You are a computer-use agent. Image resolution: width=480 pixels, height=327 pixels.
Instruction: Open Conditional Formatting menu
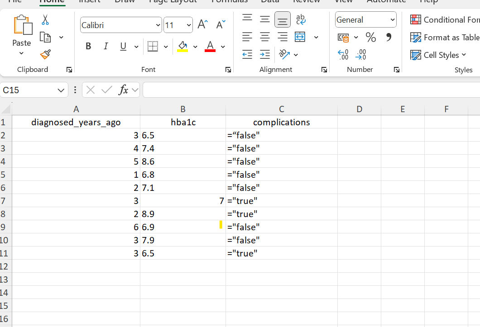click(445, 20)
